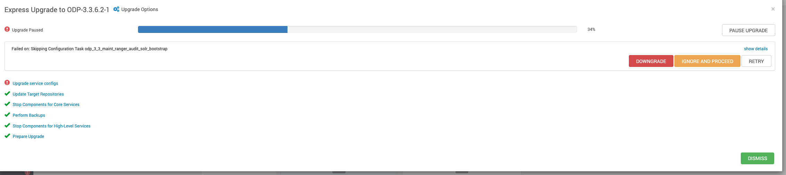The image size is (786, 175).
Task: Show details of the failed task
Action: [x=756, y=49]
